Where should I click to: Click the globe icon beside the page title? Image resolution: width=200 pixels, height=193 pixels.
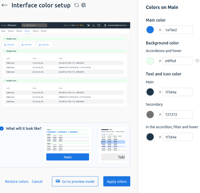[83, 5]
